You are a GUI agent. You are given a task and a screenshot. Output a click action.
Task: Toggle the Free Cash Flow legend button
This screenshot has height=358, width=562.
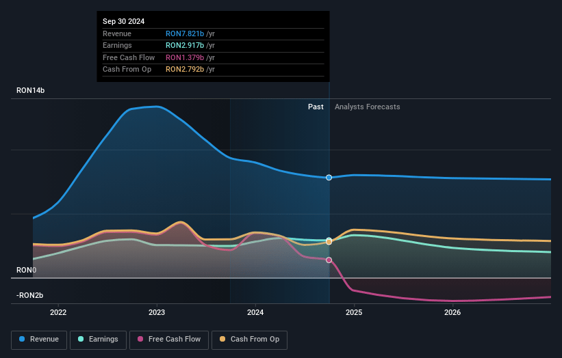click(169, 340)
